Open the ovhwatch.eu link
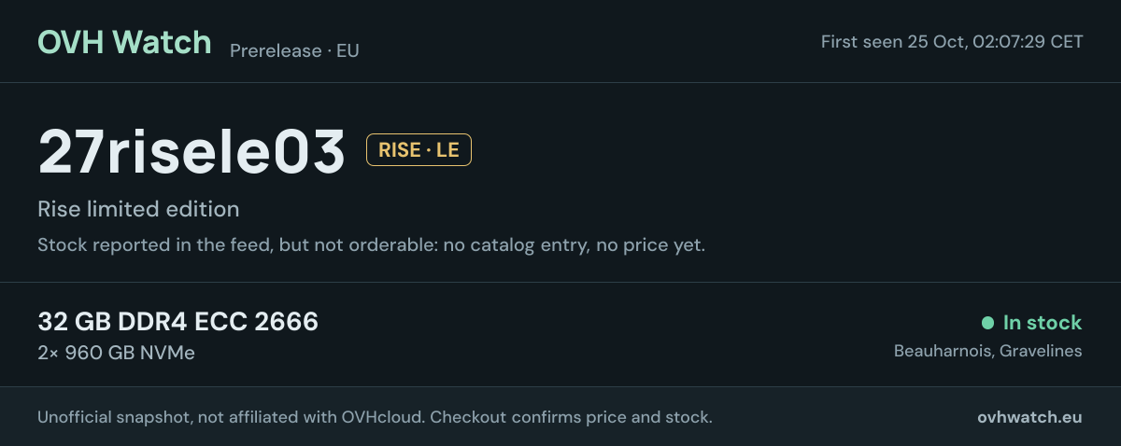Screen dimensions: 1121x446 [x=1029, y=417]
